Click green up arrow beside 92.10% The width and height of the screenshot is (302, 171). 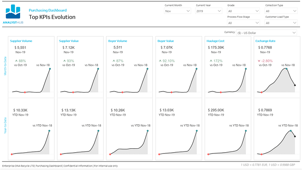(x=160, y=61)
